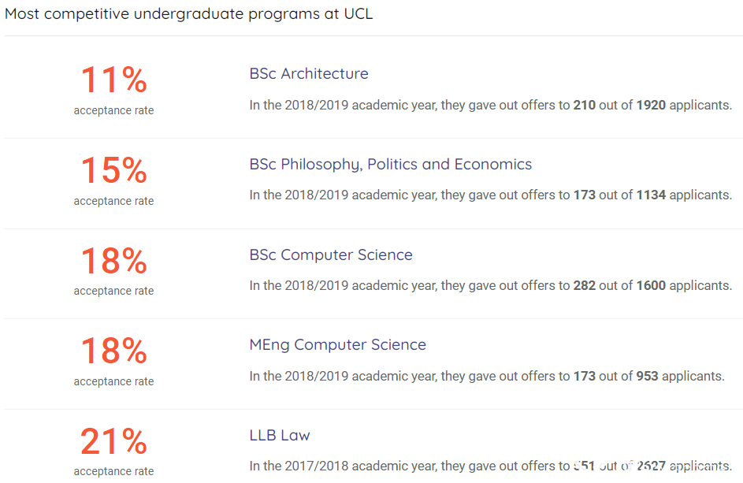
Task: Click the 282 offers number
Action: [x=585, y=285]
